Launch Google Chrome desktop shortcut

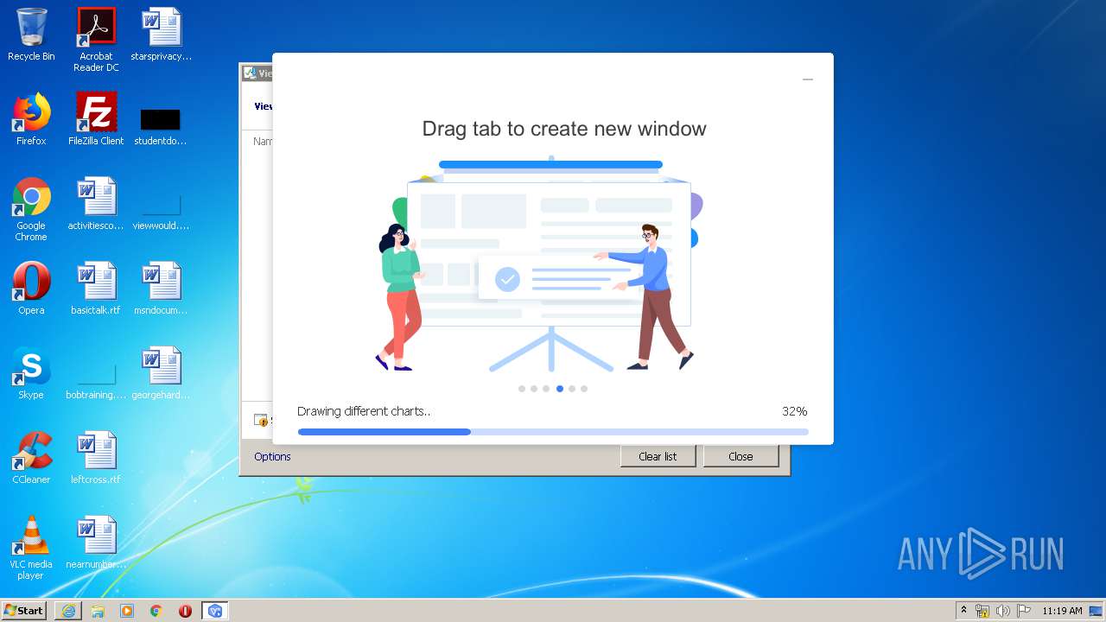click(x=31, y=209)
